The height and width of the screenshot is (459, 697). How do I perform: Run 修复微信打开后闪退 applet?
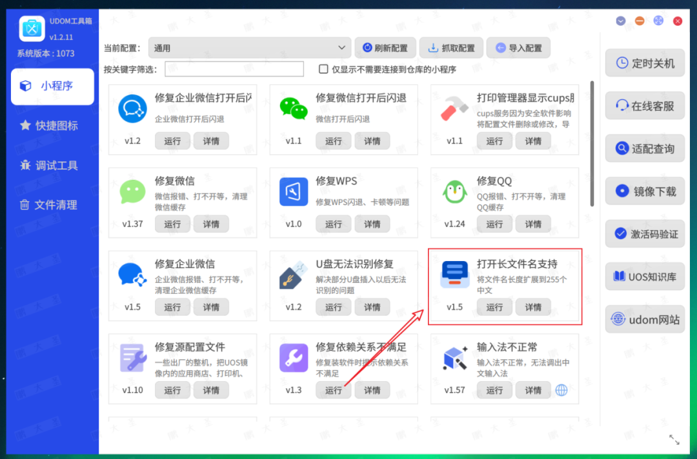click(334, 141)
